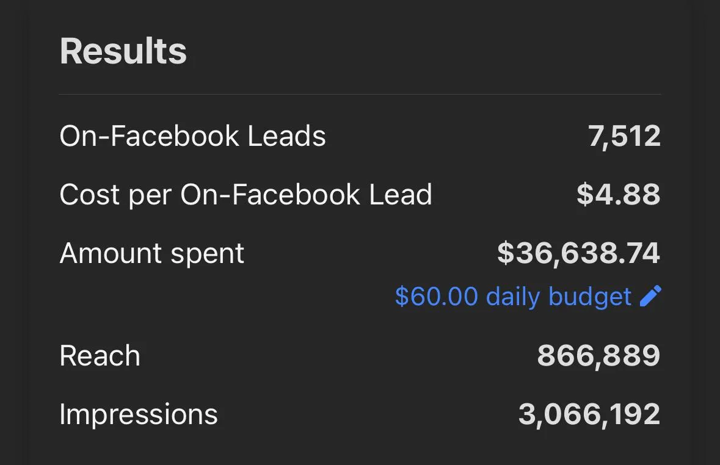Click the Reach label
Screen dimensions: 720x465
pyautogui.click(x=100, y=356)
